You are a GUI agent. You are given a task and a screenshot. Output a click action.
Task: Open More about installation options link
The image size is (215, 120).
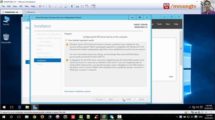pyautogui.click(x=78, y=91)
